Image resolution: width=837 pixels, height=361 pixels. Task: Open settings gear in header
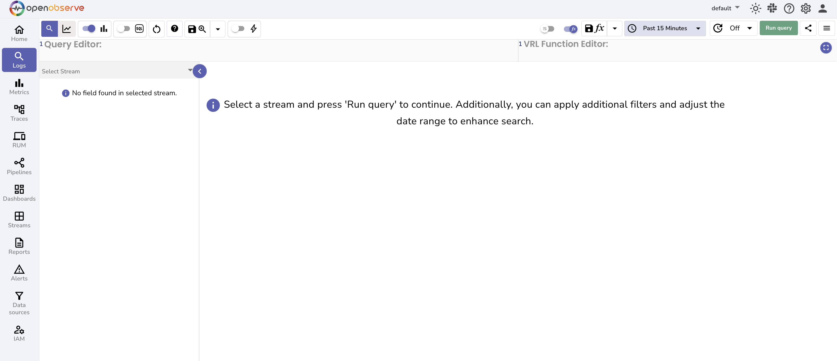point(806,8)
